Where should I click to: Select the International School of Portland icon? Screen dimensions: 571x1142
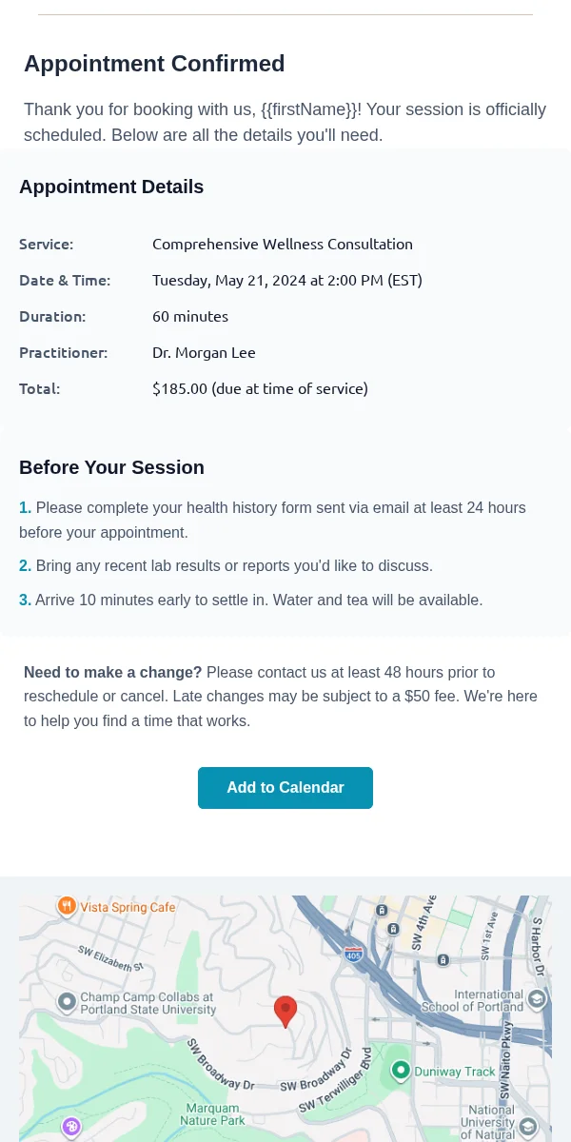tap(537, 999)
